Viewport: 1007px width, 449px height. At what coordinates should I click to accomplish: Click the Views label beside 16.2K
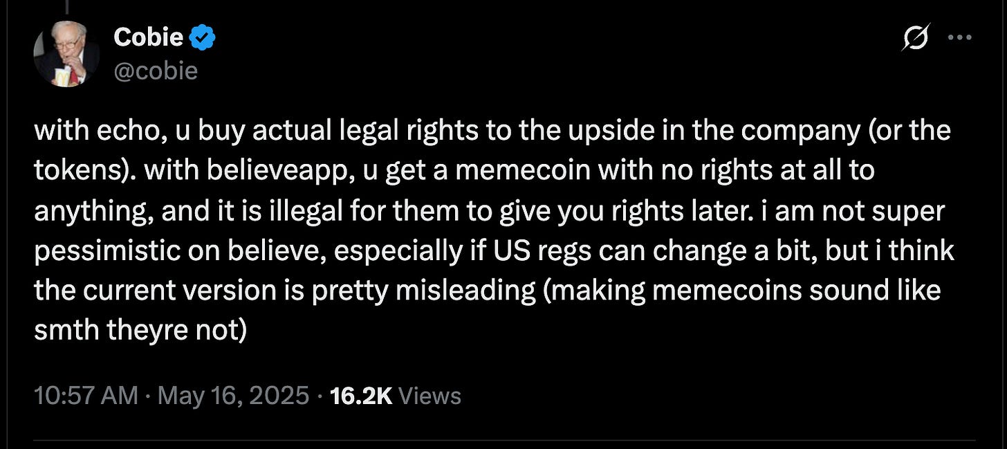click(430, 396)
